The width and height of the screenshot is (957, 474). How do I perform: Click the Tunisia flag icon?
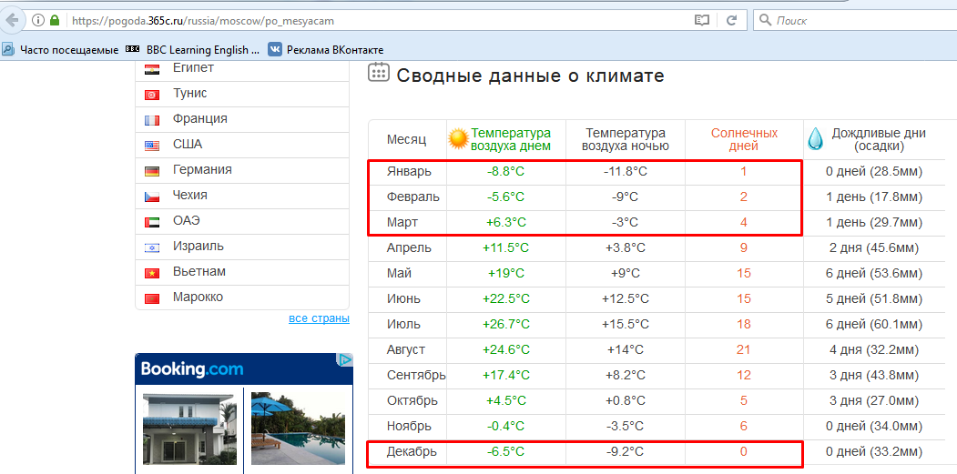point(151,96)
